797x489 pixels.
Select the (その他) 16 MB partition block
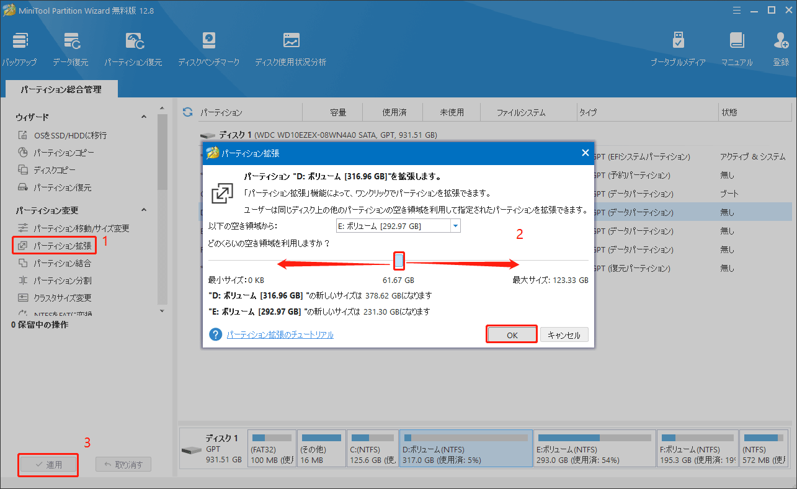coord(321,448)
